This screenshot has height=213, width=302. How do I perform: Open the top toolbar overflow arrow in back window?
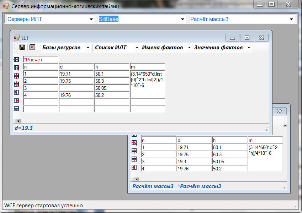285,125
